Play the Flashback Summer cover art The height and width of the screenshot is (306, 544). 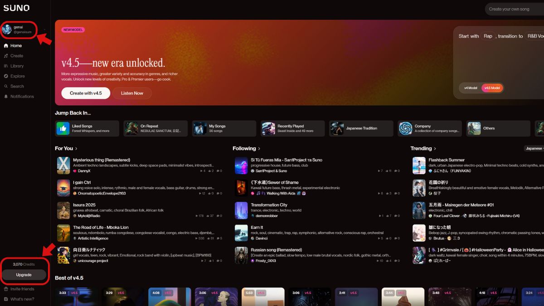419,165
